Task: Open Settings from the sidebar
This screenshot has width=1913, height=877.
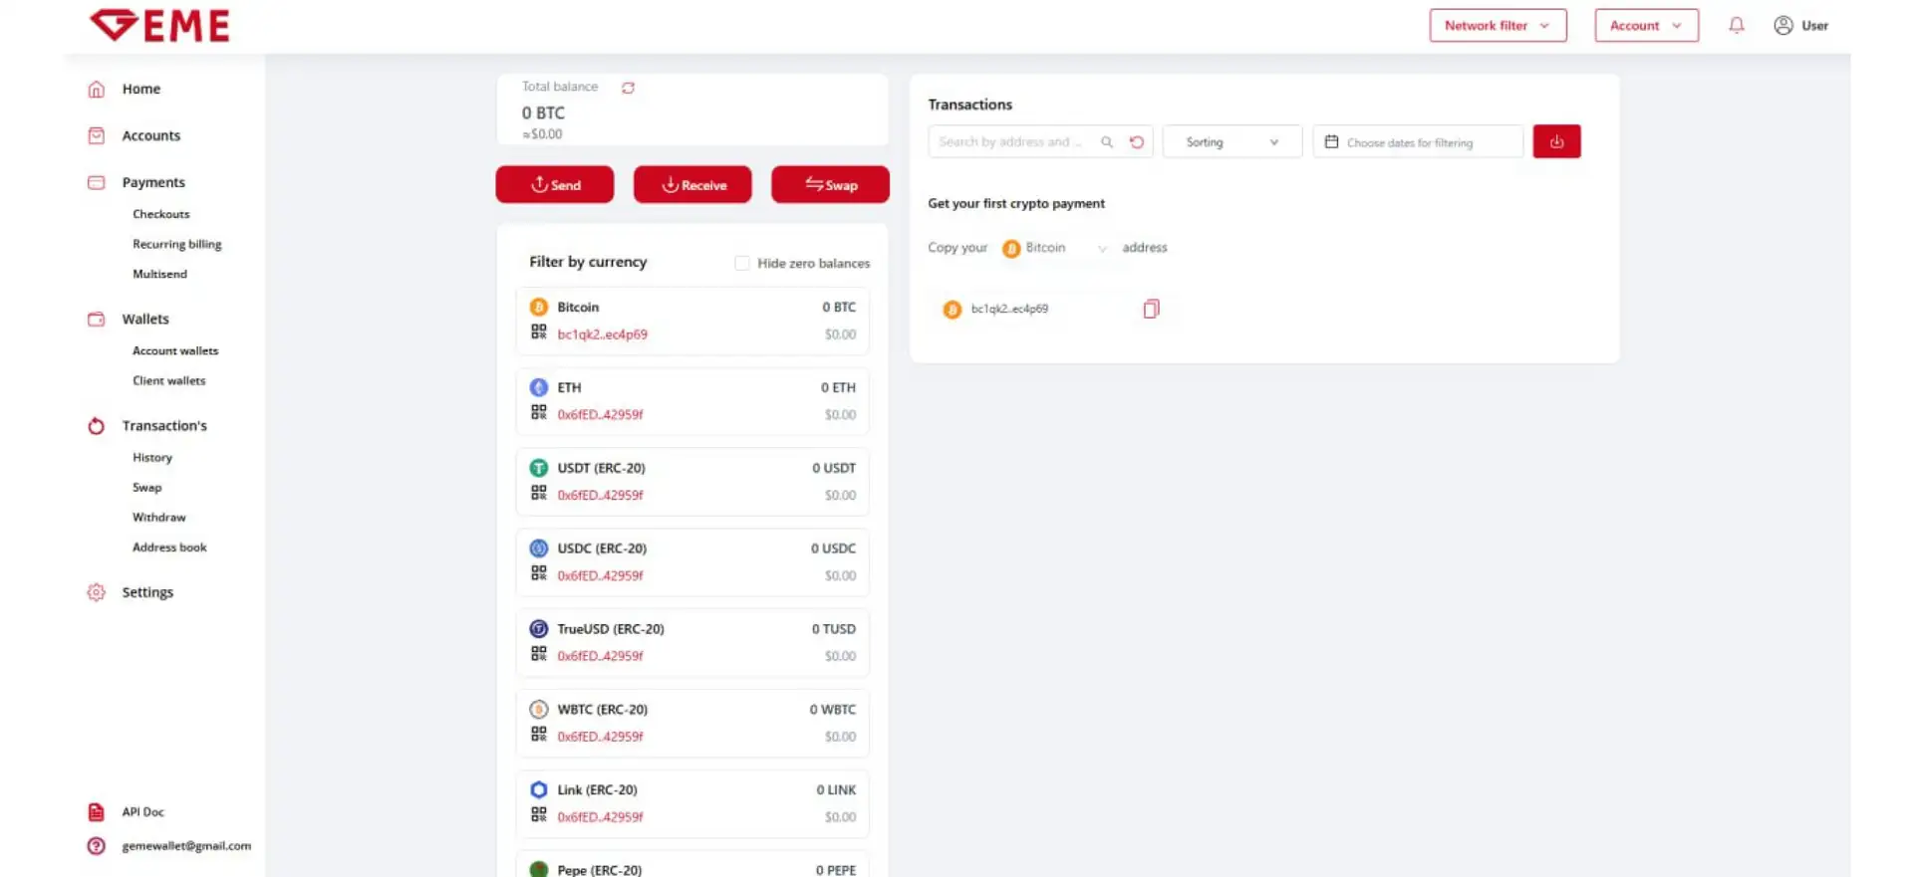Action: click(x=147, y=592)
